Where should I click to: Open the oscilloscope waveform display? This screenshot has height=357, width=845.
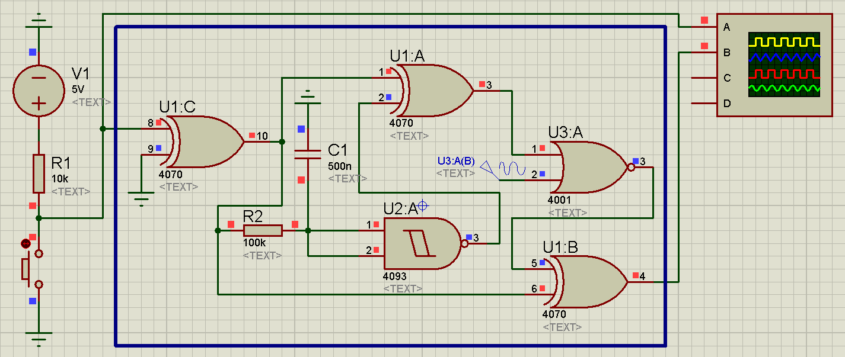784,64
